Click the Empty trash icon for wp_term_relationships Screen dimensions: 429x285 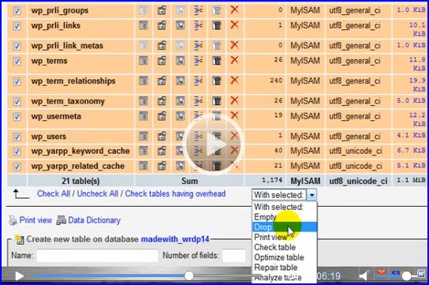tap(217, 81)
